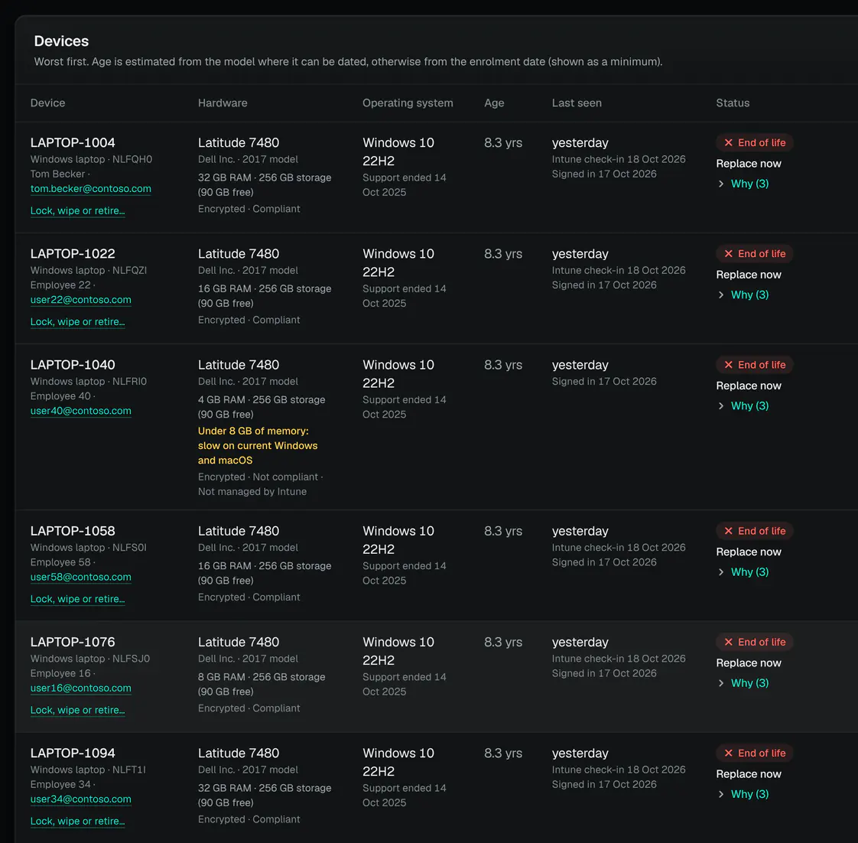This screenshot has width=858, height=843.
Task: Open tom.becker@contoso.com email link
Action: (x=91, y=189)
